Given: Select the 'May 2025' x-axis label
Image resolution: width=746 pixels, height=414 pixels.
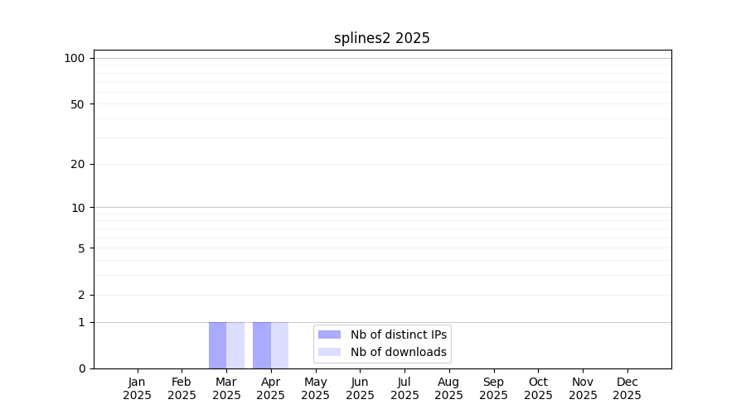Looking at the screenshot, I should pos(315,388).
